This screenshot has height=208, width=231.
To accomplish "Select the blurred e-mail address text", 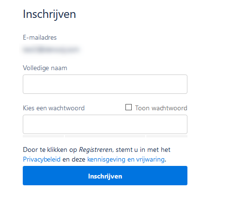I will coord(51,49).
